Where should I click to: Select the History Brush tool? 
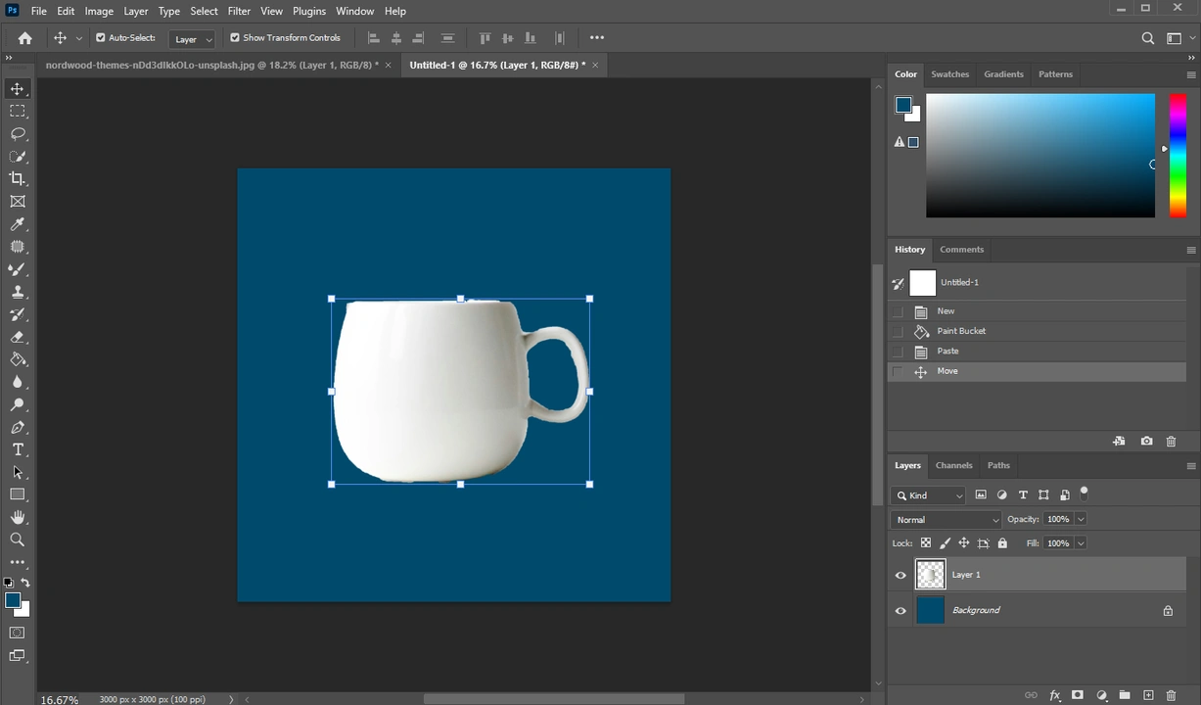click(x=18, y=314)
